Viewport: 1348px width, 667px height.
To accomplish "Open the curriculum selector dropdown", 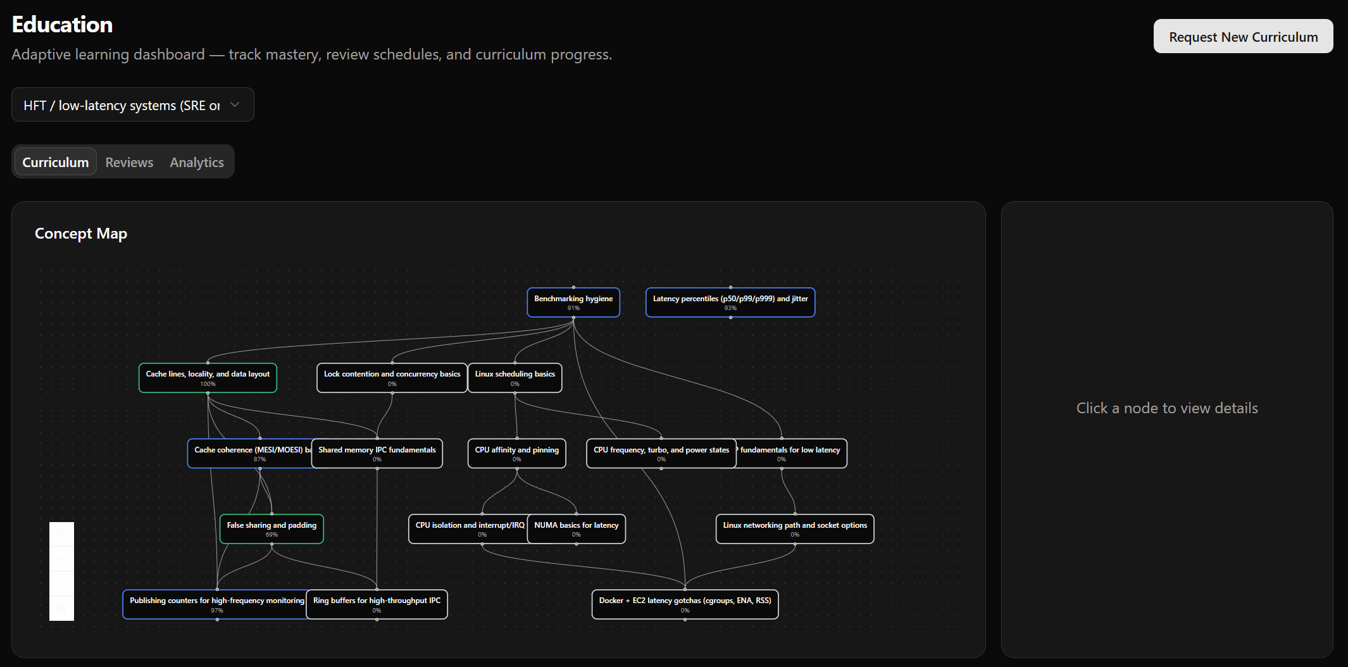I will click(x=132, y=104).
